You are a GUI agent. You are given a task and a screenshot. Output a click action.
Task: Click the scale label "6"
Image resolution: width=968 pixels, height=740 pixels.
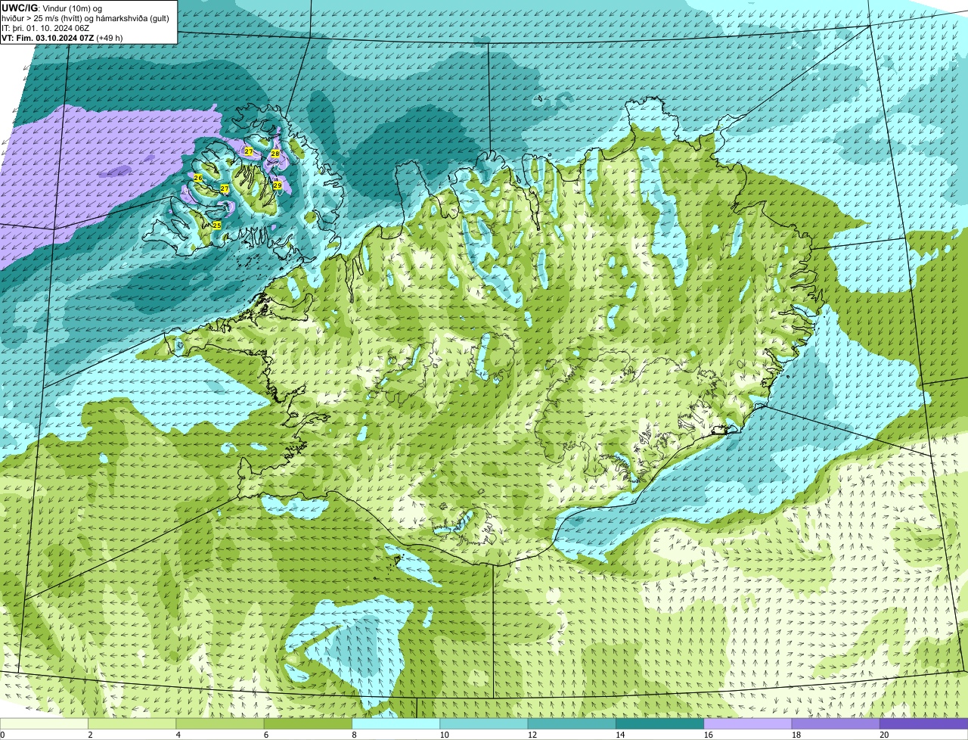coord(265,735)
